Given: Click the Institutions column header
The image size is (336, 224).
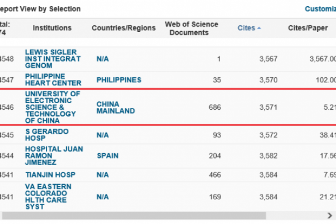Looking at the screenshot, I should coord(52,28).
